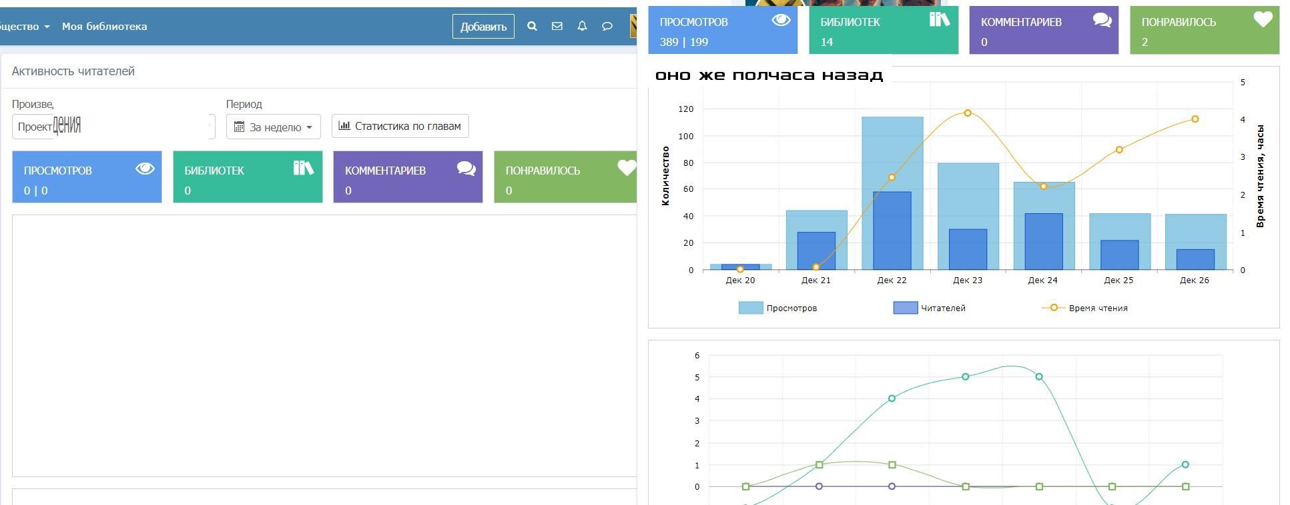This screenshot has width=1290, height=505.
Task: Click the Просмотров legend color swatch
Action: point(751,308)
